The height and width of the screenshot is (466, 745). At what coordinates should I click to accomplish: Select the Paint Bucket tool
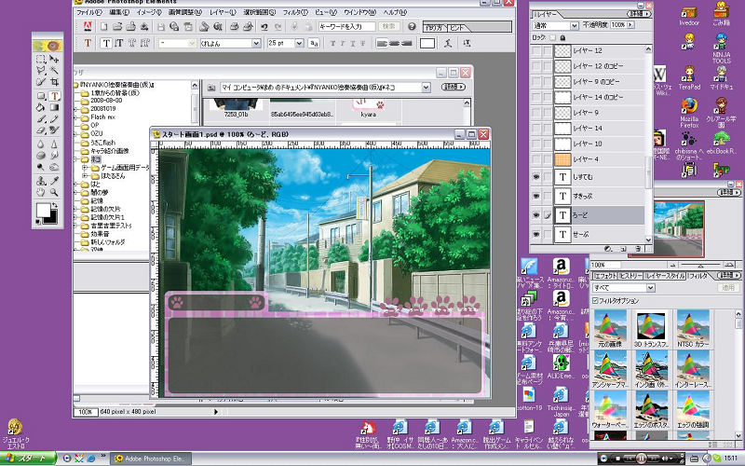coord(41,107)
